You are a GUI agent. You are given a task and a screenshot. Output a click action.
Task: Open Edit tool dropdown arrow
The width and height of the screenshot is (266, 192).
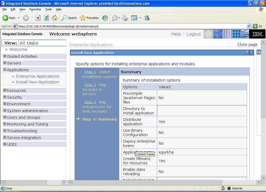click(140, 18)
